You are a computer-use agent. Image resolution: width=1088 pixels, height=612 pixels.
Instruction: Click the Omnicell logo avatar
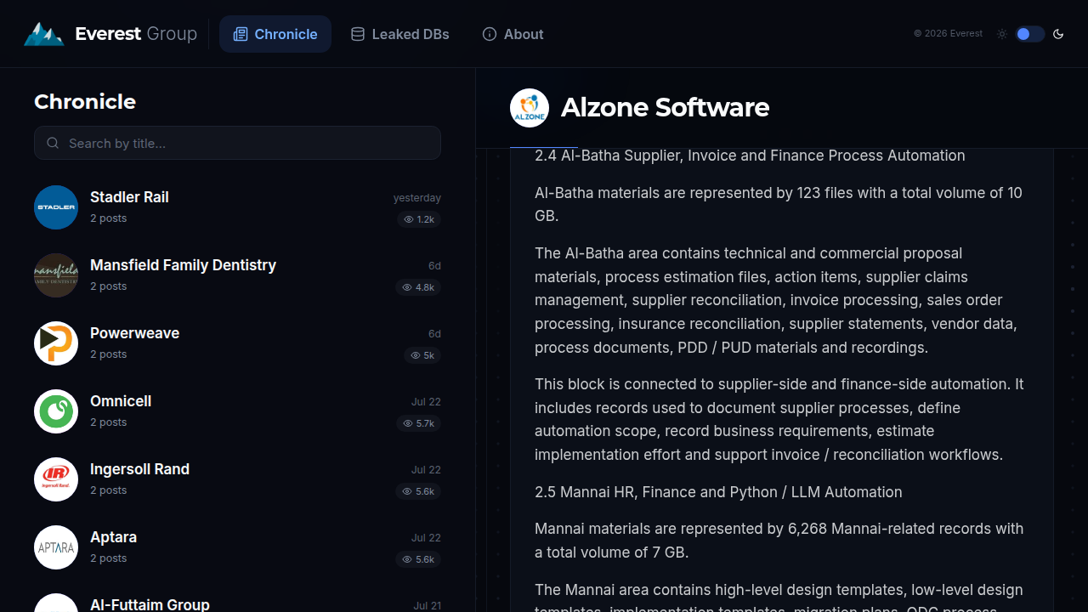(x=56, y=411)
